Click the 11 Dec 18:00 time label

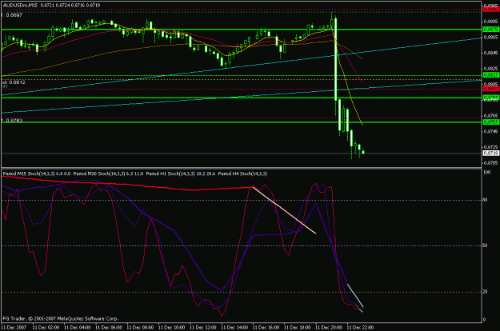tap(297, 327)
